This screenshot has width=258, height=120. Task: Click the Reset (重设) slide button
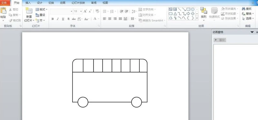[x=40, y=15]
